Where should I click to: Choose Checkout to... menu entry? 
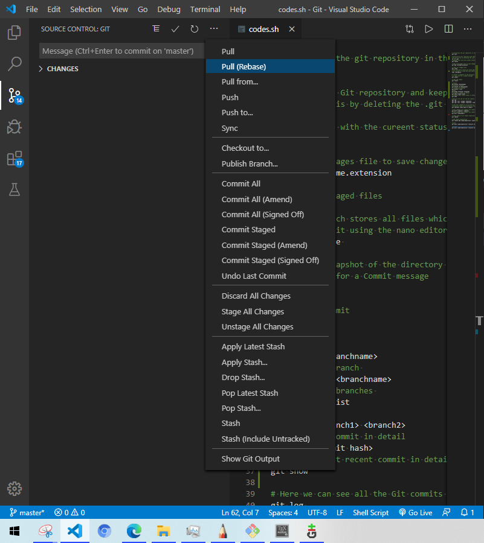(x=271, y=148)
